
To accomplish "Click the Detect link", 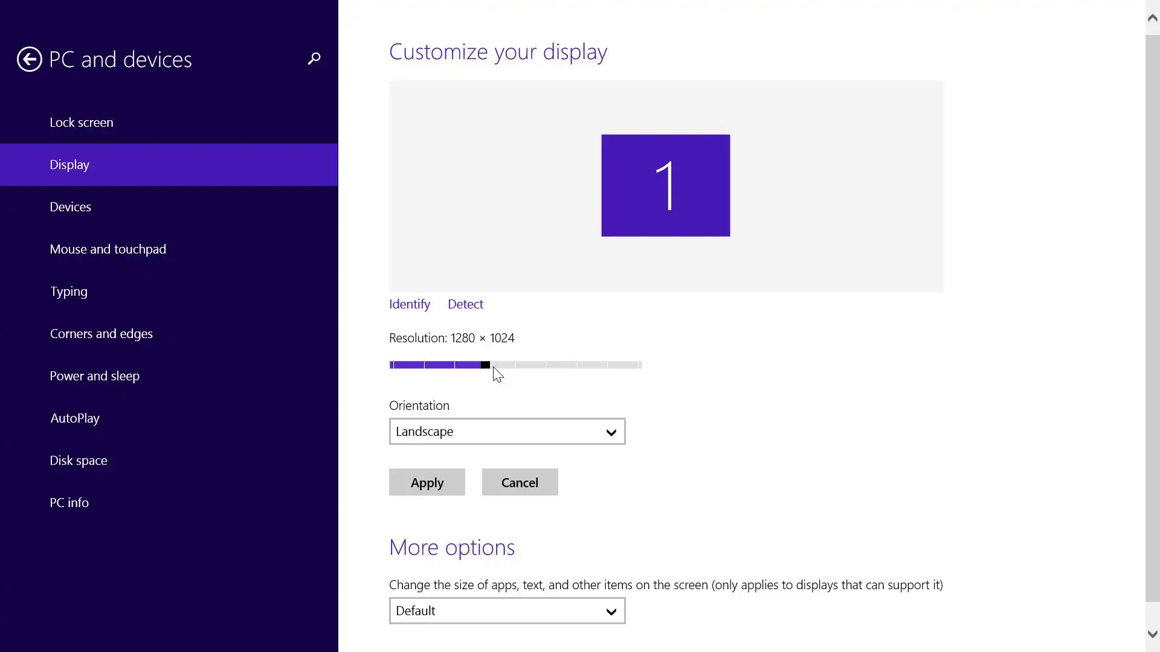I will pyautogui.click(x=465, y=304).
